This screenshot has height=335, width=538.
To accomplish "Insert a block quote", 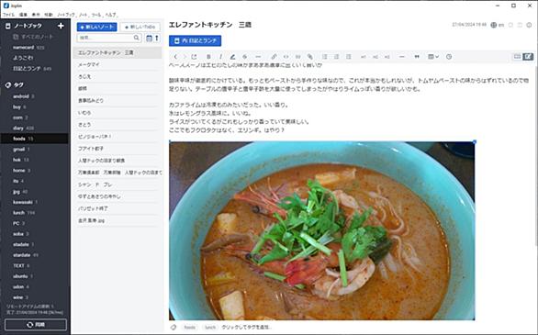I will click(417, 57).
